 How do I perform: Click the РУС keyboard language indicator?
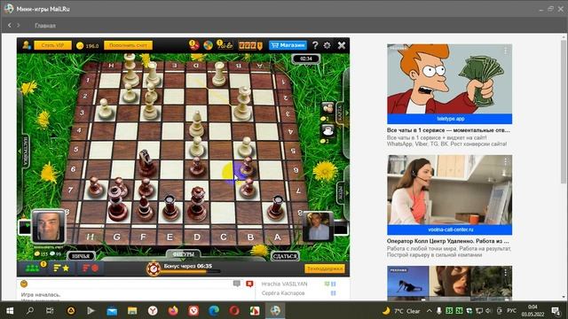511,311
